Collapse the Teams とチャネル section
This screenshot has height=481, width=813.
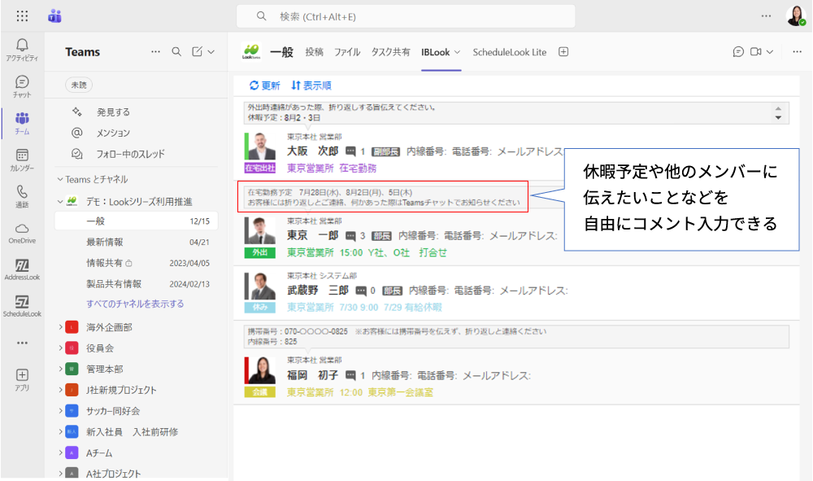click(x=60, y=179)
